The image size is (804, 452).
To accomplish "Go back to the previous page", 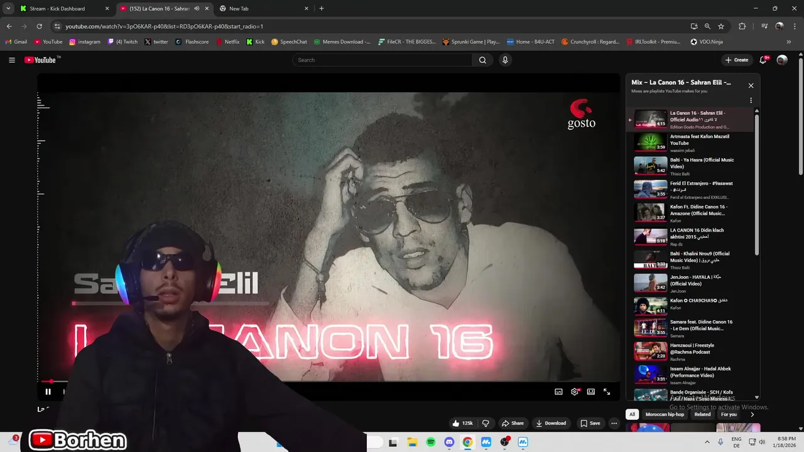I will click(9, 26).
